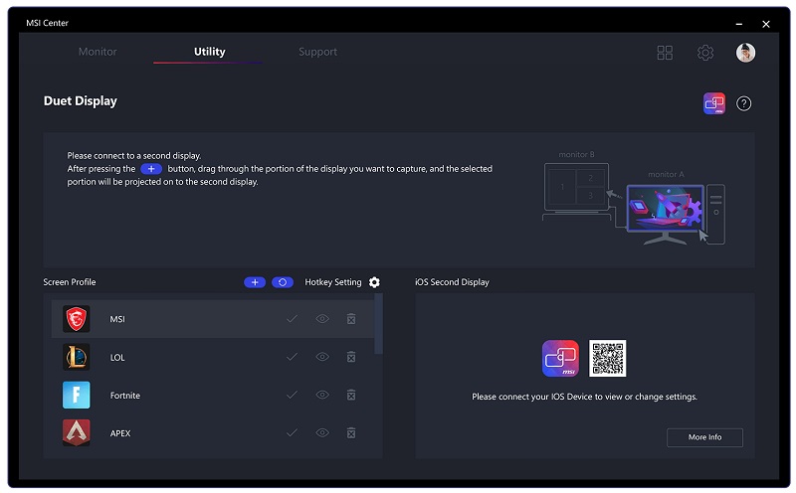Select the MSI profile row
Viewport: 796px width, 493px height.
click(213, 319)
